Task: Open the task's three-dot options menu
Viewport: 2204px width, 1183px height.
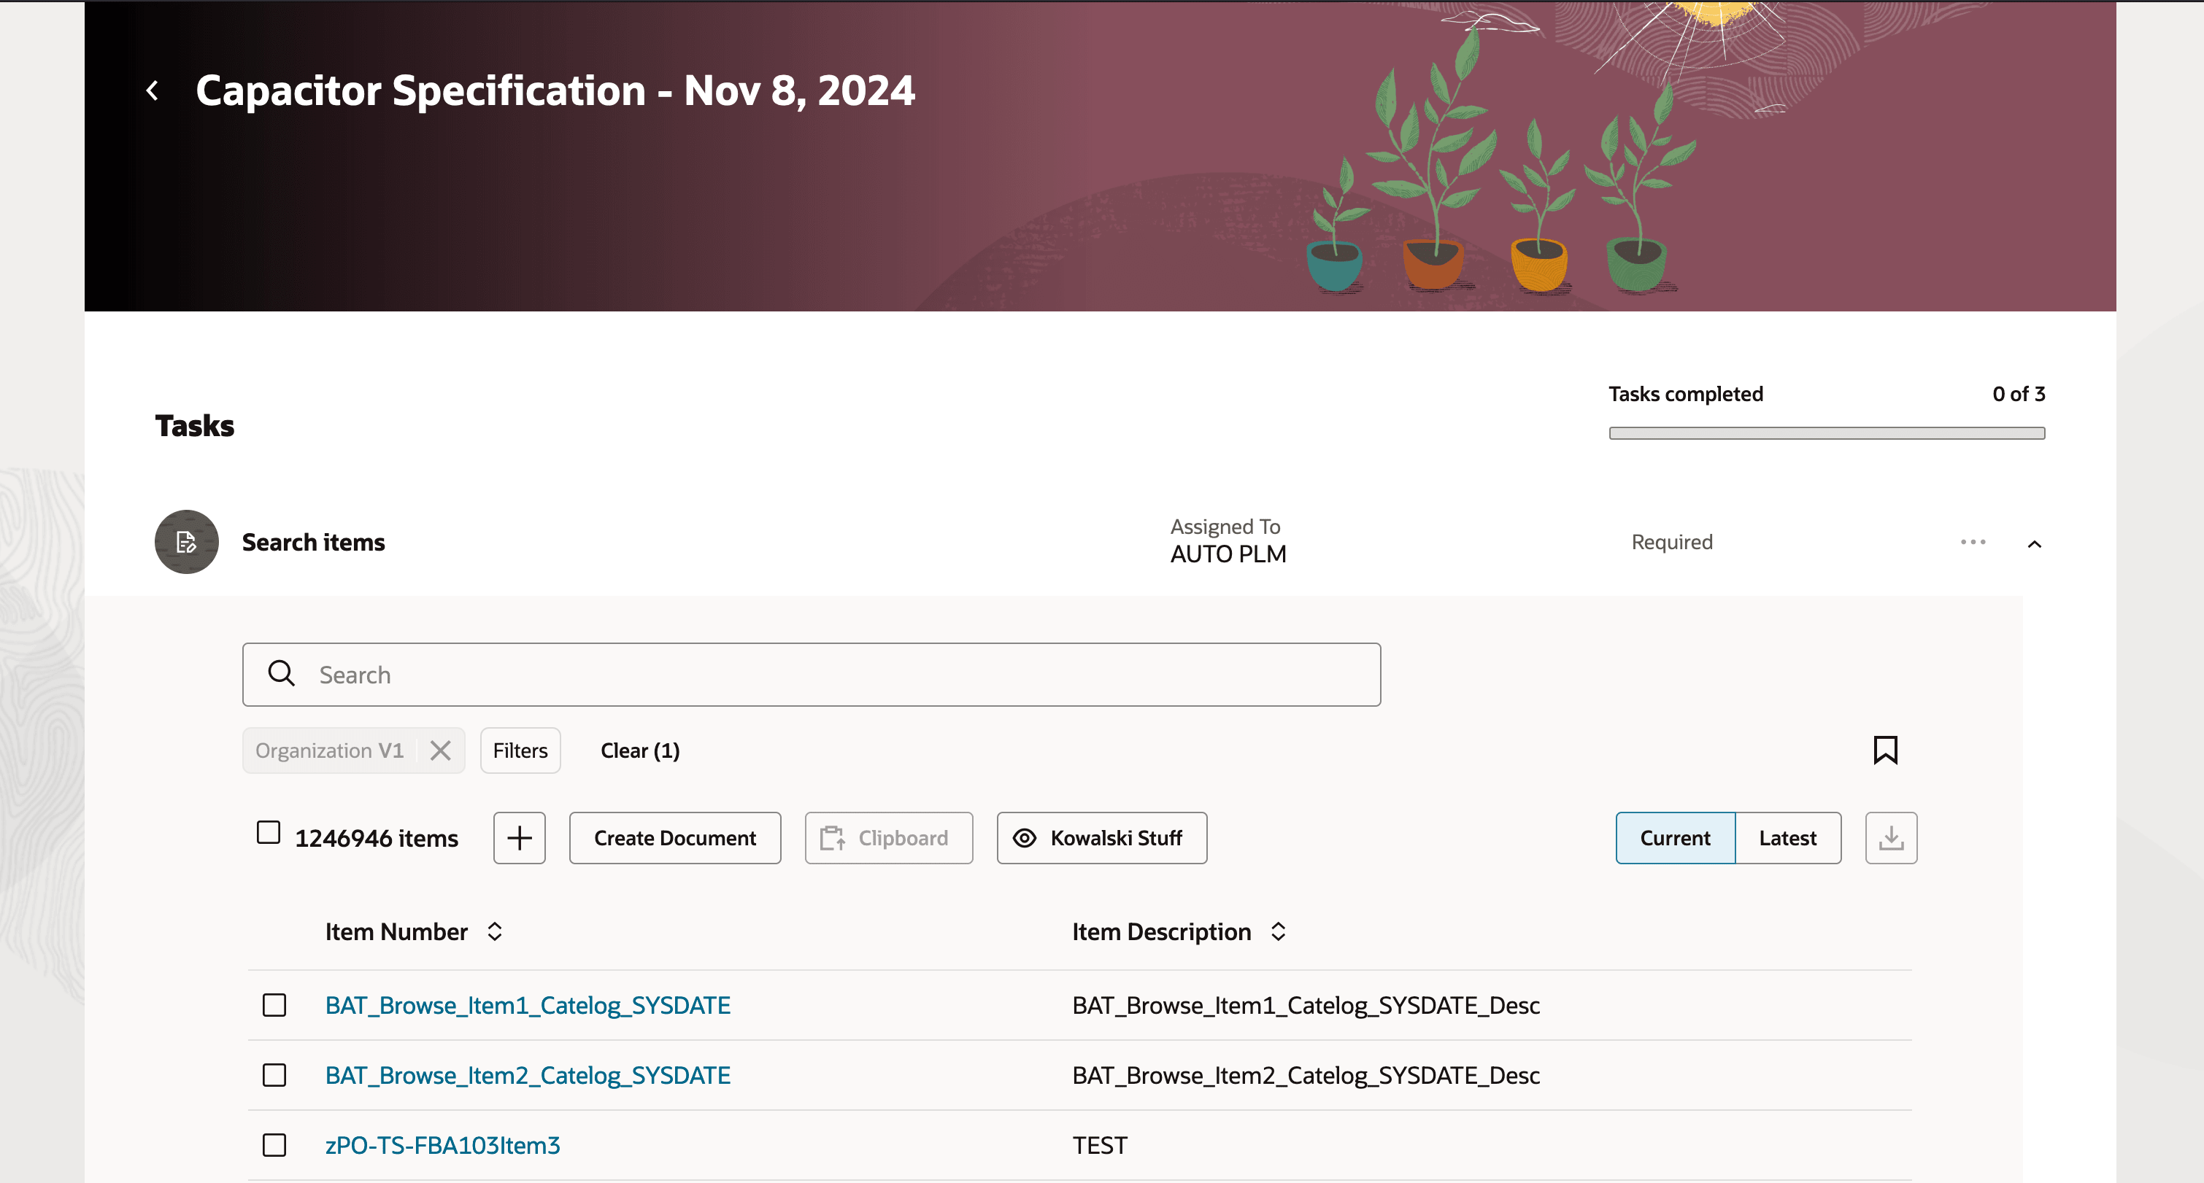Action: (x=1972, y=542)
